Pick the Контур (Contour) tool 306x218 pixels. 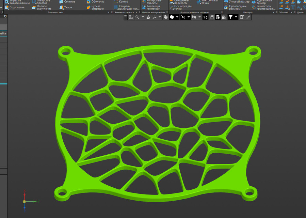point(124,2)
